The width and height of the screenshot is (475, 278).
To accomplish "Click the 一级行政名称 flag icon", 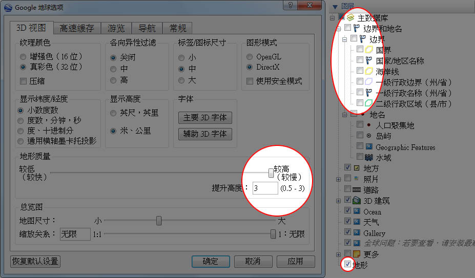I will (368, 92).
